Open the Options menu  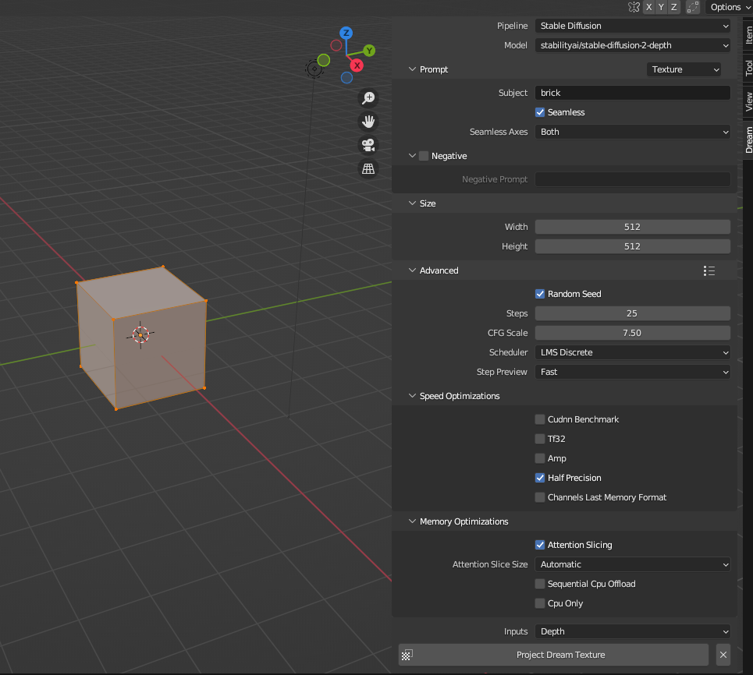pos(726,7)
